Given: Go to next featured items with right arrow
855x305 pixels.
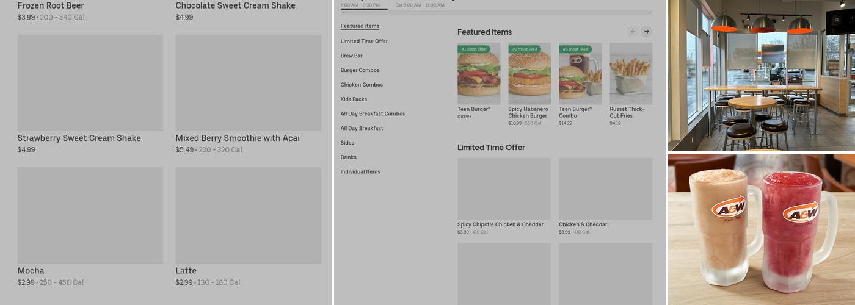Looking at the screenshot, I should coord(646,32).
